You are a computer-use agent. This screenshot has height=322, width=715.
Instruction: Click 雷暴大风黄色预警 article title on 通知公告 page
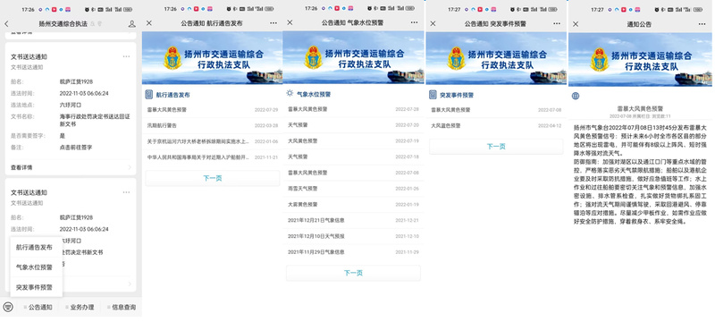pyautogui.click(x=640, y=109)
